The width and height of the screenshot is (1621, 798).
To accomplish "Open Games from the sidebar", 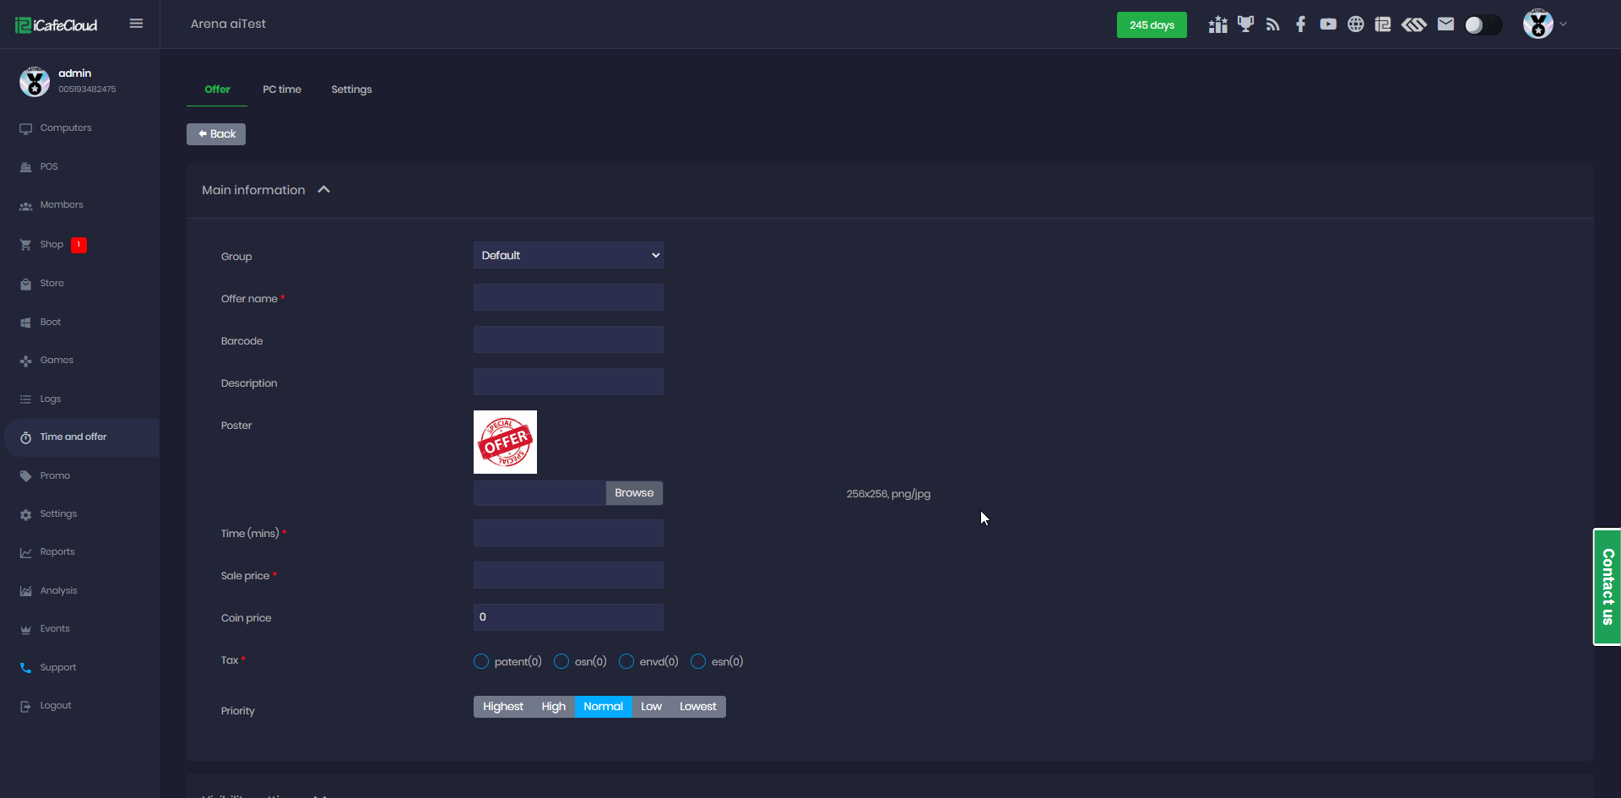I will pyautogui.click(x=79, y=361).
